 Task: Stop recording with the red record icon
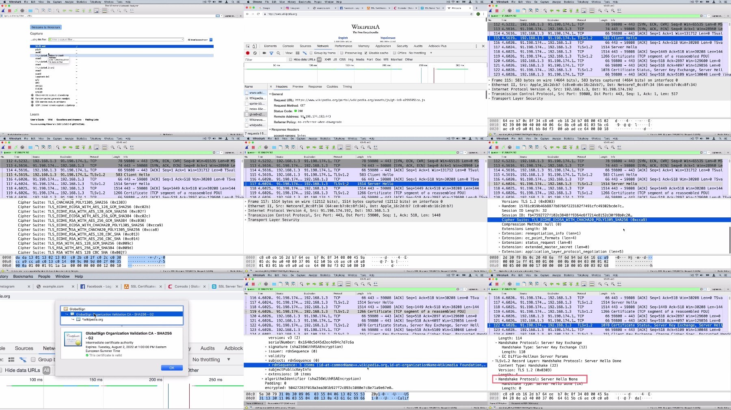248,53
